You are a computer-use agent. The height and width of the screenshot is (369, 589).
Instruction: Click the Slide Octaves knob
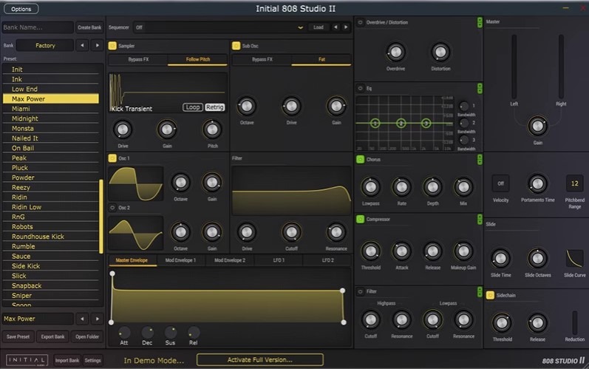point(537,259)
